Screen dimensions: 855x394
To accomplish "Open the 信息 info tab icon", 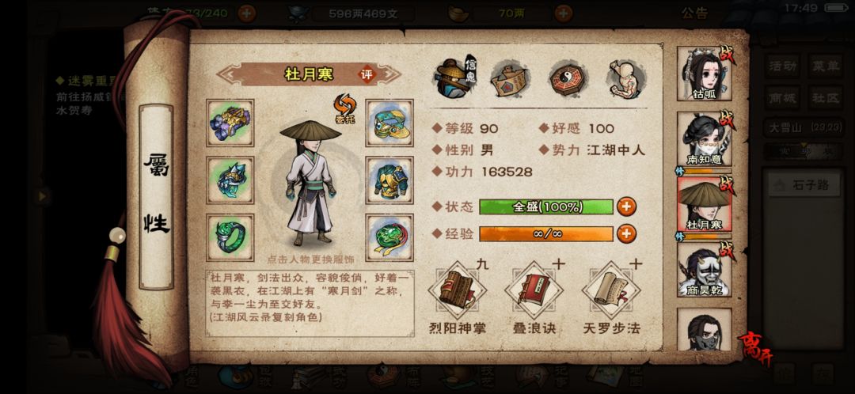I will click(x=454, y=78).
